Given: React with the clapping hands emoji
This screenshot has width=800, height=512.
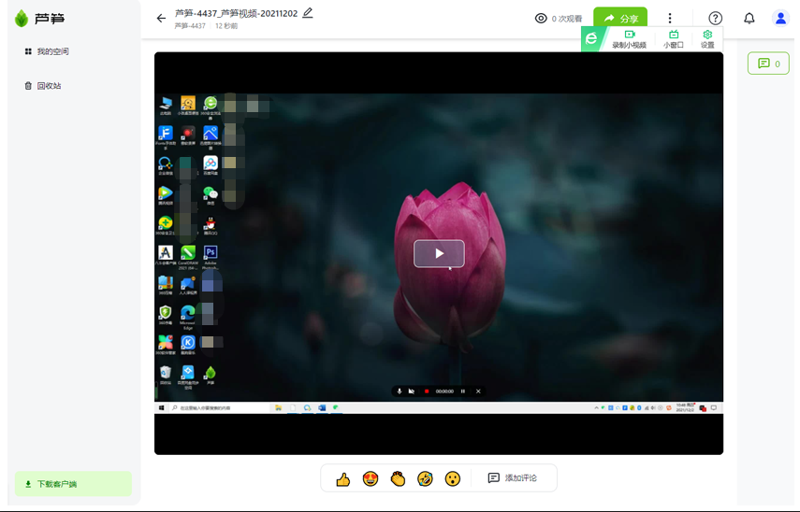Looking at the screenshot, I should 398,478.
